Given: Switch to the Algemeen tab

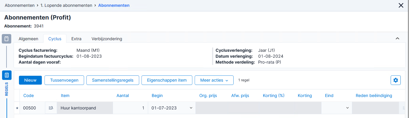Looking at the screenshot, I should [x=28, y=39].
